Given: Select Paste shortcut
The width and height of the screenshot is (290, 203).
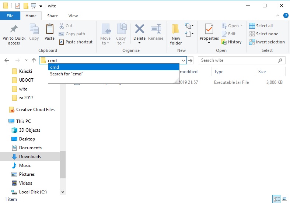Looking at the screenshot, I should coord(76,42).
